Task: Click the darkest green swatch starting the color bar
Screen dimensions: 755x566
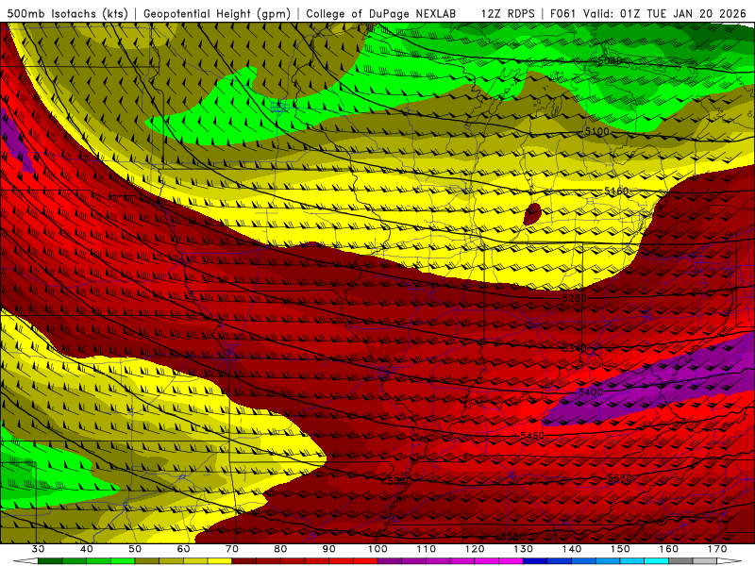Action: (x=51, y=561)
